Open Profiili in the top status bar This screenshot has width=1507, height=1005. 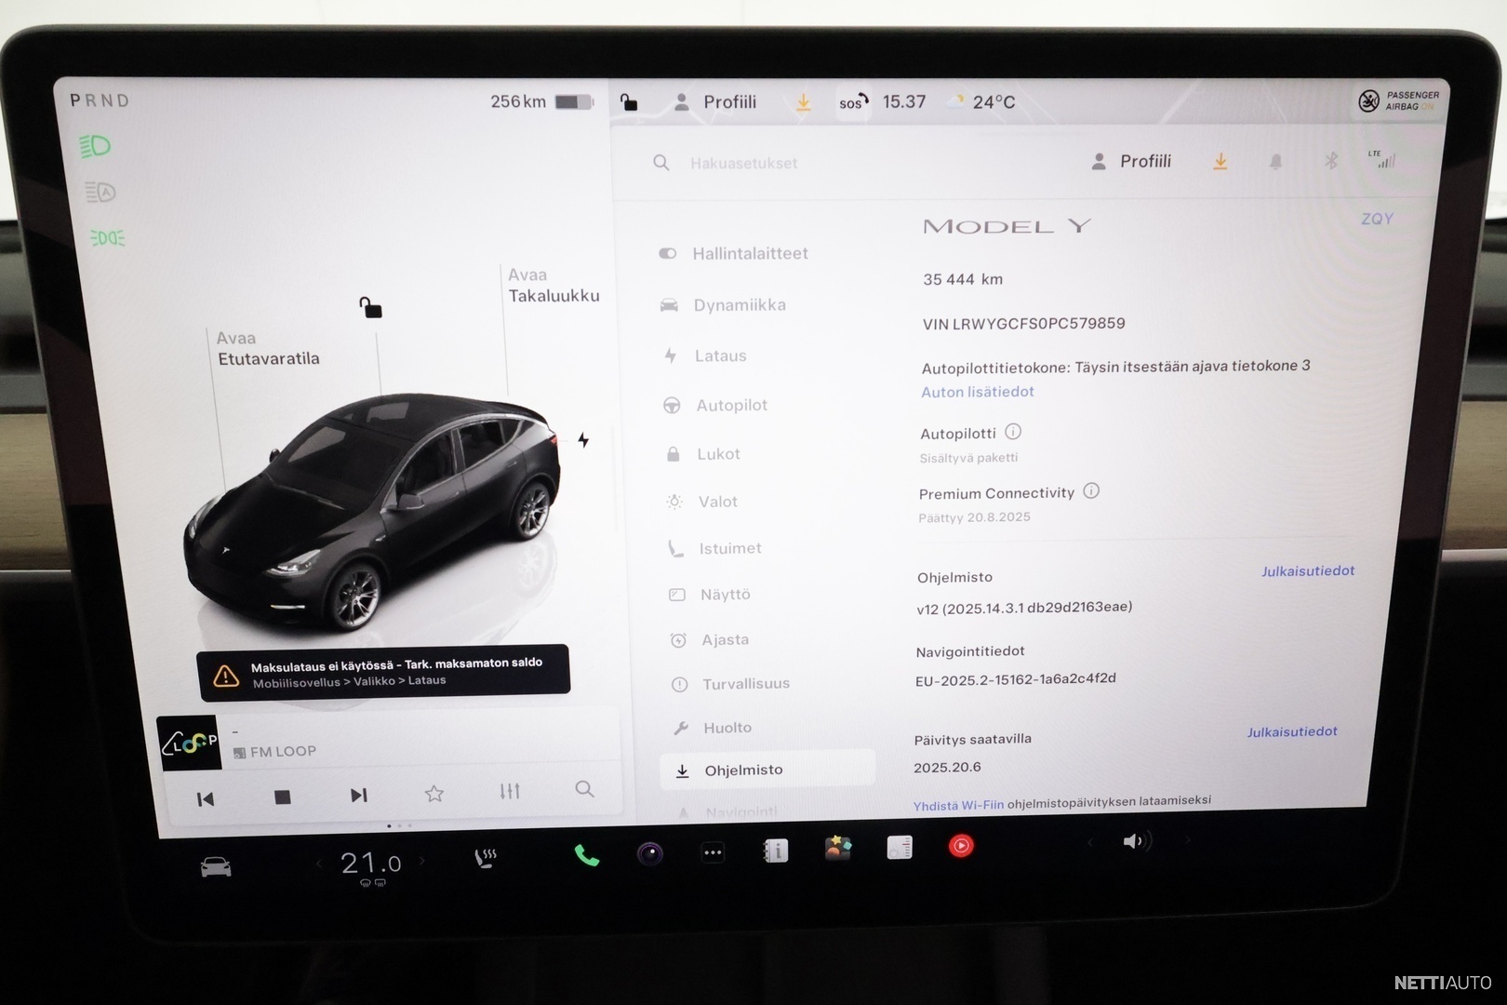pyautogui.click(x=714, y=102)
